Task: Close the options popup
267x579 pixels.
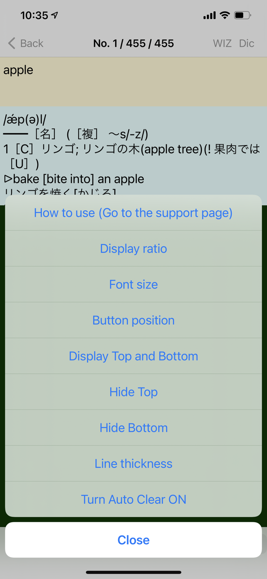Action: click(133, 540)
